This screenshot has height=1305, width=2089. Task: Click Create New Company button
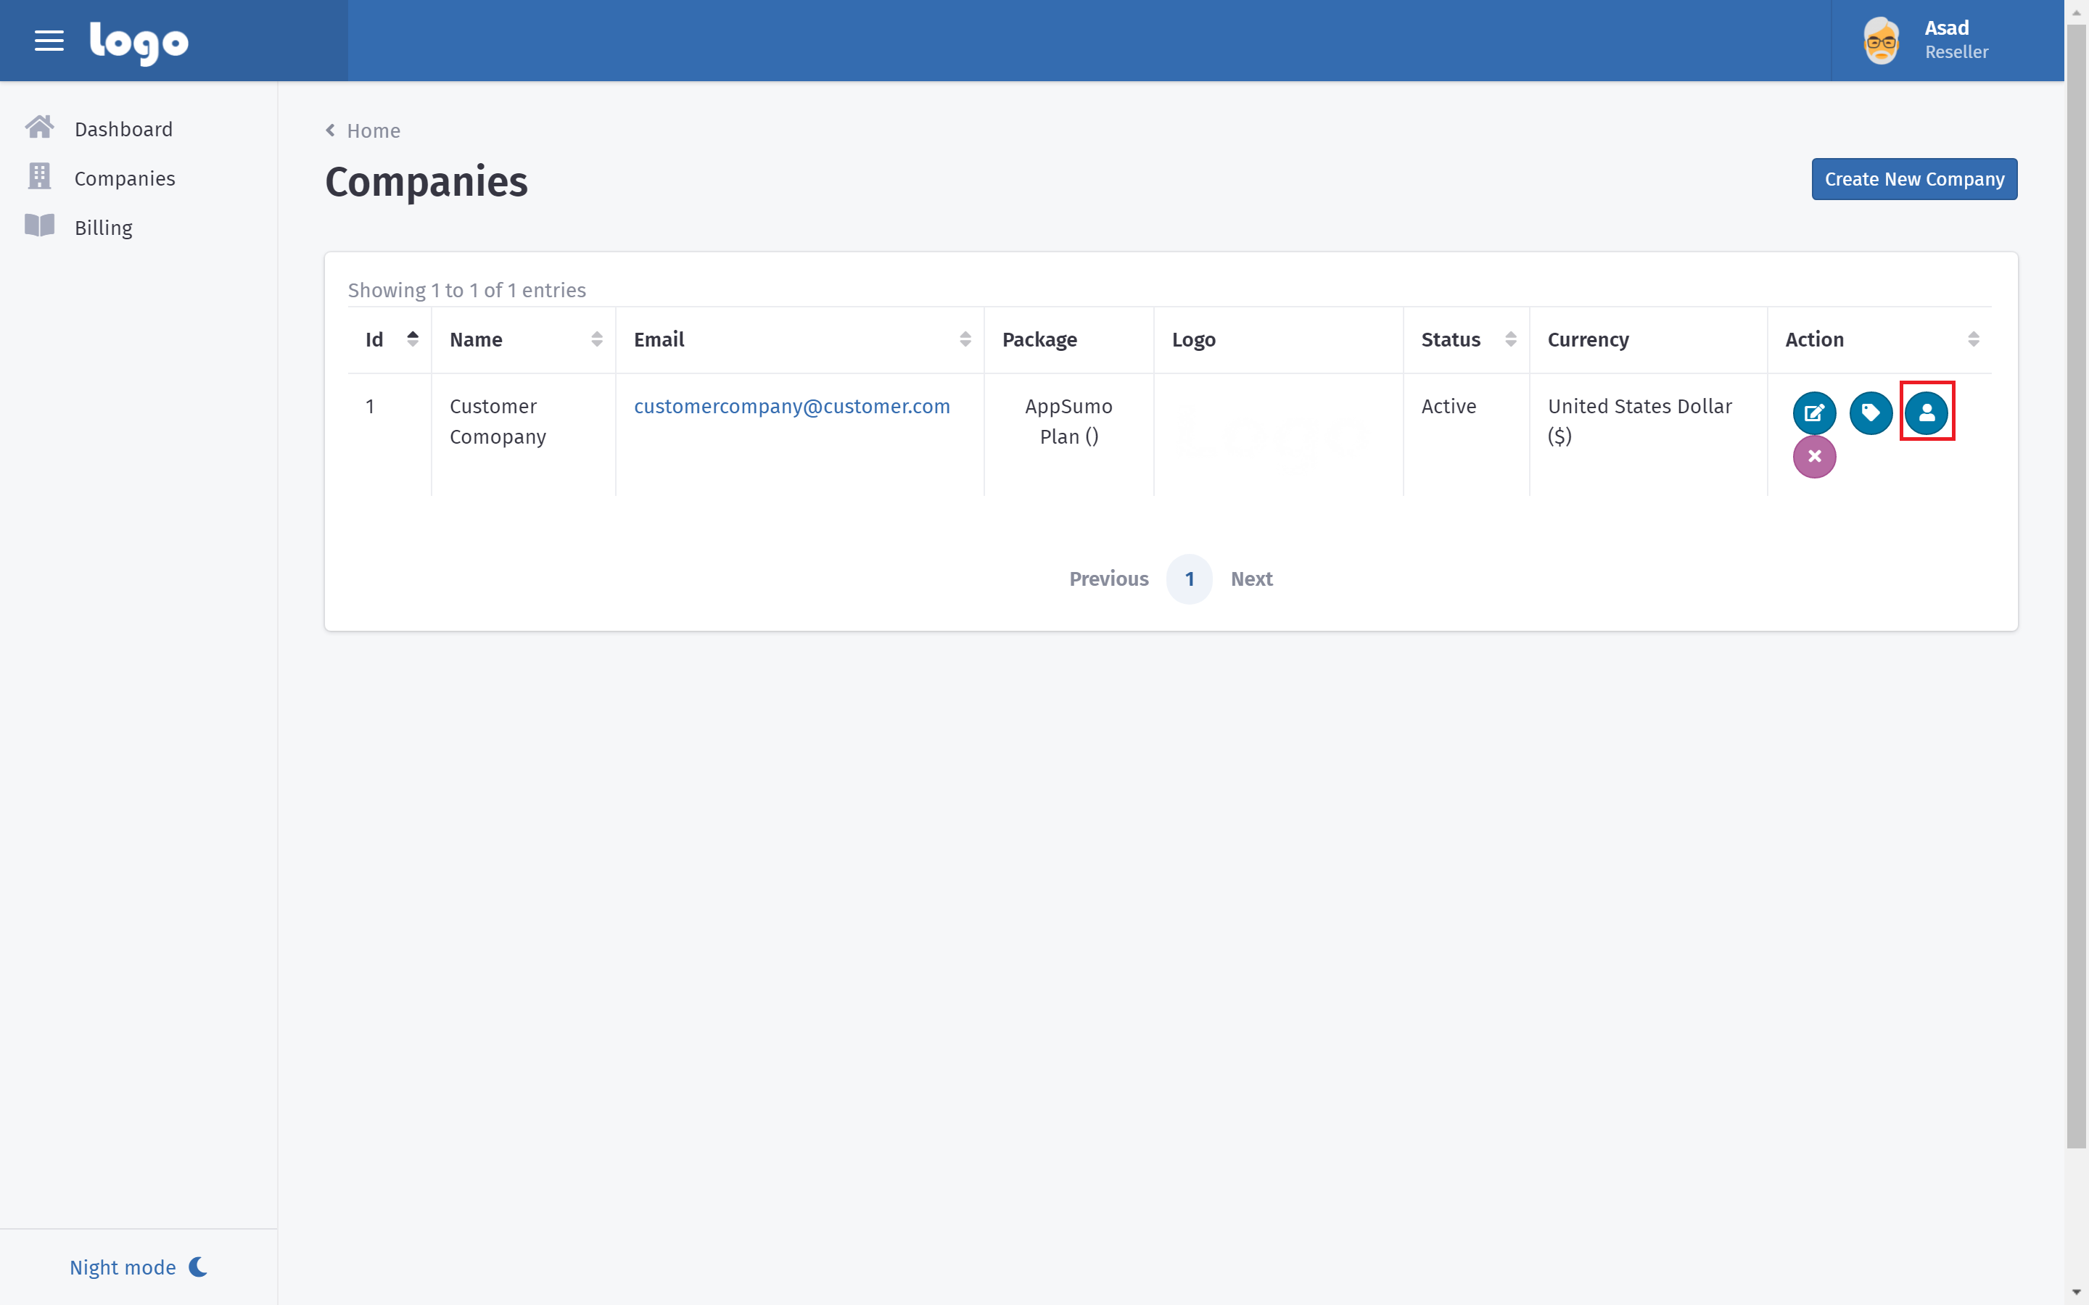point(1913,178)
